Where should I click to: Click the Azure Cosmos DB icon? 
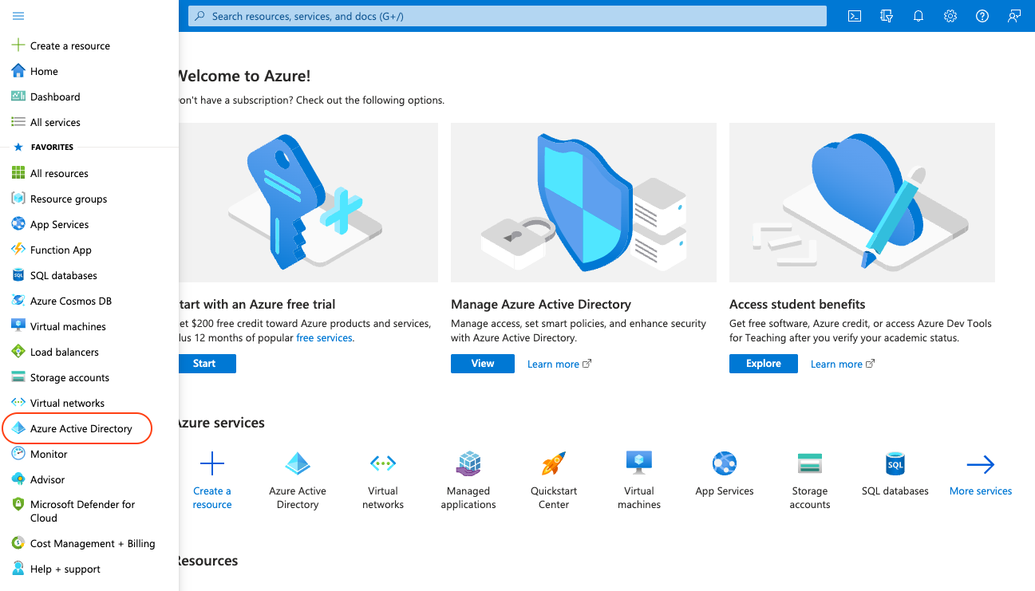point(18,301)
